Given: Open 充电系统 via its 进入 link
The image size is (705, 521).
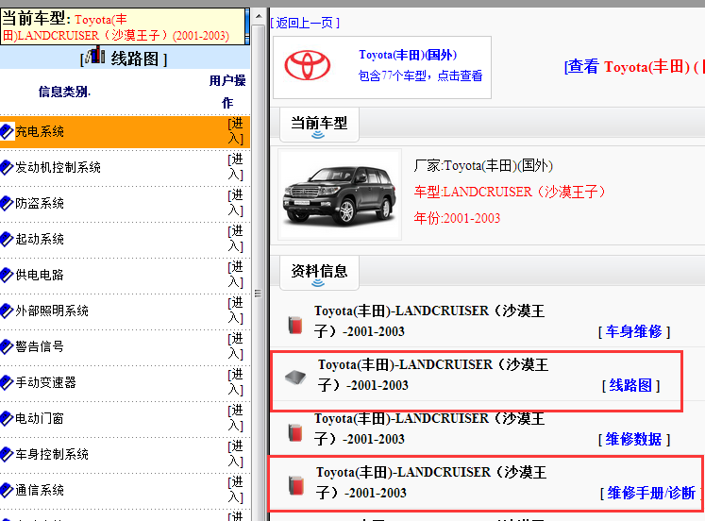Looking at the screenshot, I should coord(236,131).
